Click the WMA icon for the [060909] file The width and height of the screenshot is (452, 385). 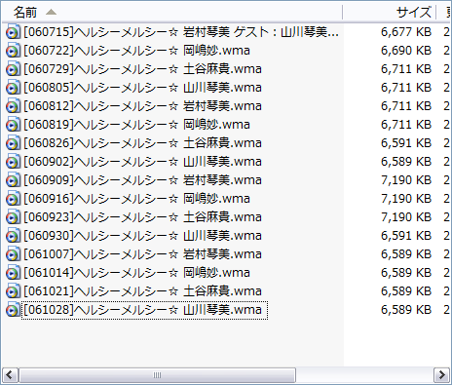point(13,180)
